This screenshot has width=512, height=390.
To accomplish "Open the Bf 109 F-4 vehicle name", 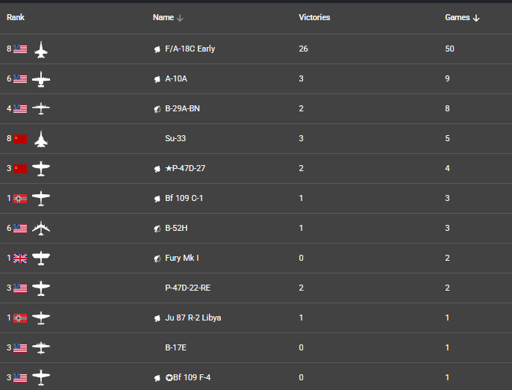I will [x=188, y=377].
